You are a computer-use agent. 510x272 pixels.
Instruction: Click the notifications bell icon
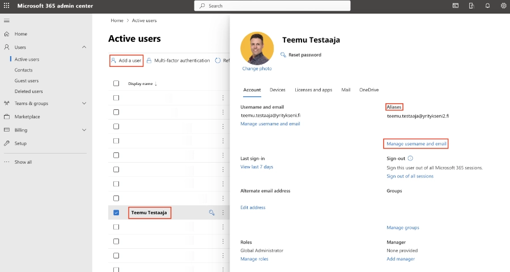tap(487, 6)
